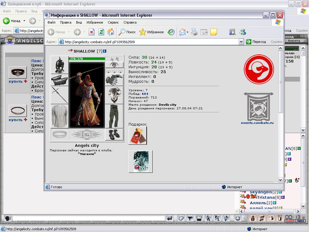The height and width of the screenshot is (232, 309).
Task: Click the EXIT door icon in bottom toolbar
Action: pos(280,218)
